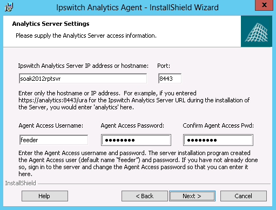276x210 pixels.
Task: Select the Confirm Agent Access Pwd box
Action: click(x=218, y=140)
